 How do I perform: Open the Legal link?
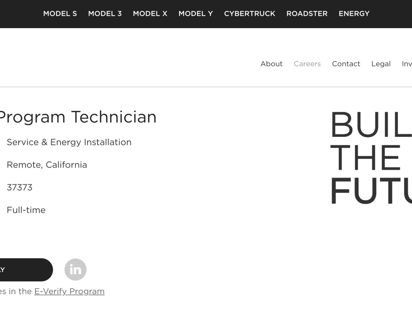(x=381, y=64)
